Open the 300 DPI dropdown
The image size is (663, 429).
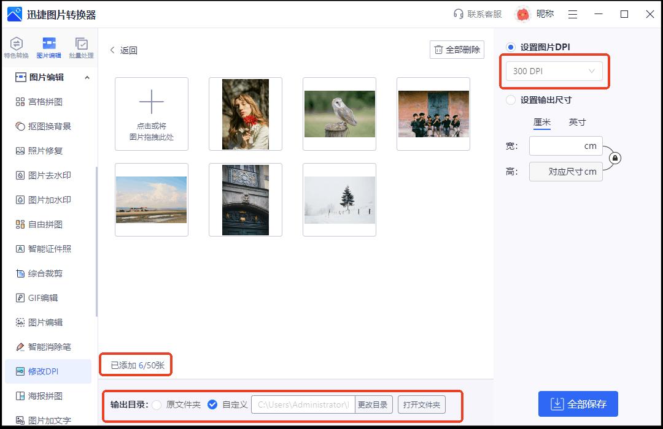[552, 71]
